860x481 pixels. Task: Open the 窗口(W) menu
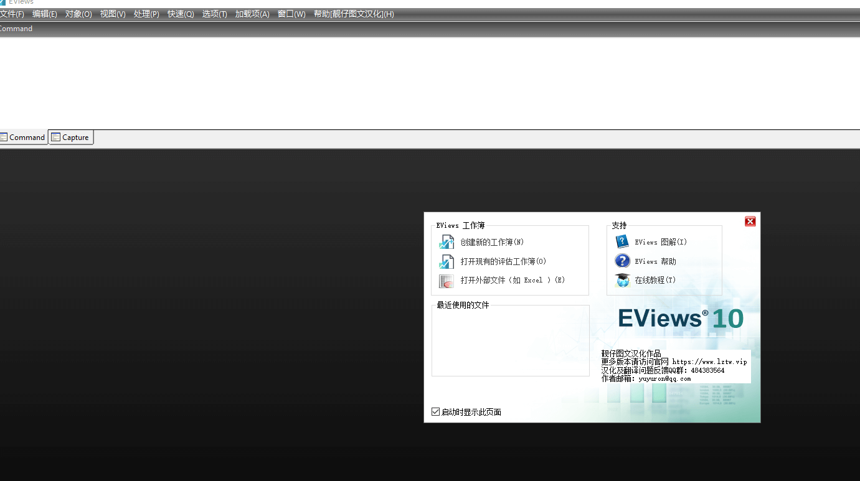(291, 14)
